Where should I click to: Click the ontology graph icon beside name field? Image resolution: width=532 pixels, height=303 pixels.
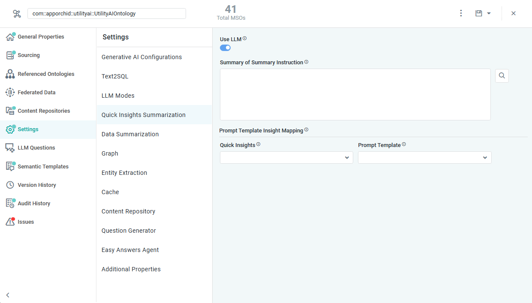(x=17, y=14)
